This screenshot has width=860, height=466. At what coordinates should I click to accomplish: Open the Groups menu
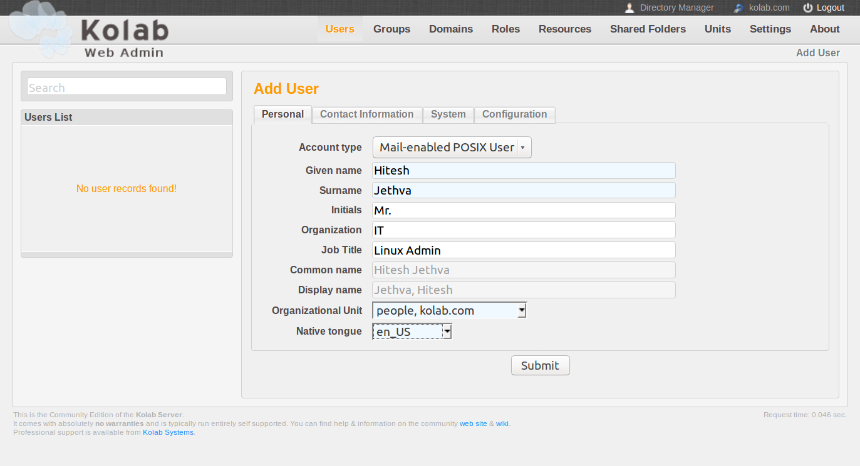point(392,29)
